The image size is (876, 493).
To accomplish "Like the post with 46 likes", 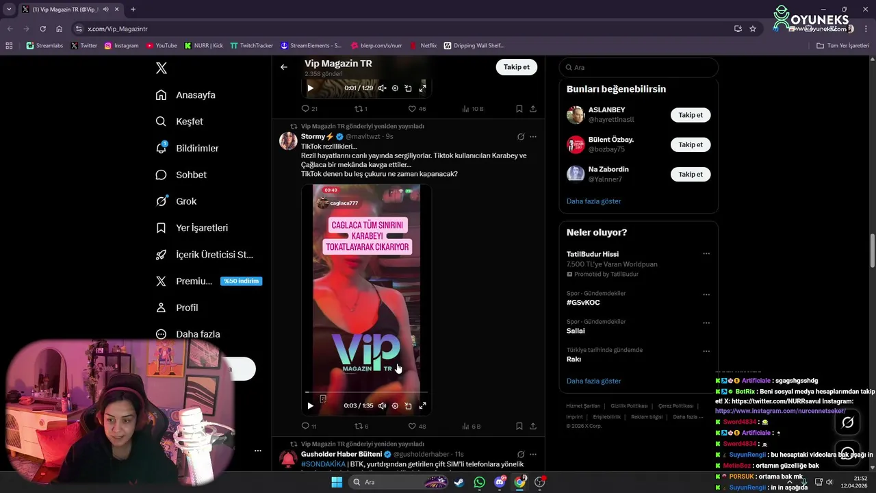I will coord(417,109).
